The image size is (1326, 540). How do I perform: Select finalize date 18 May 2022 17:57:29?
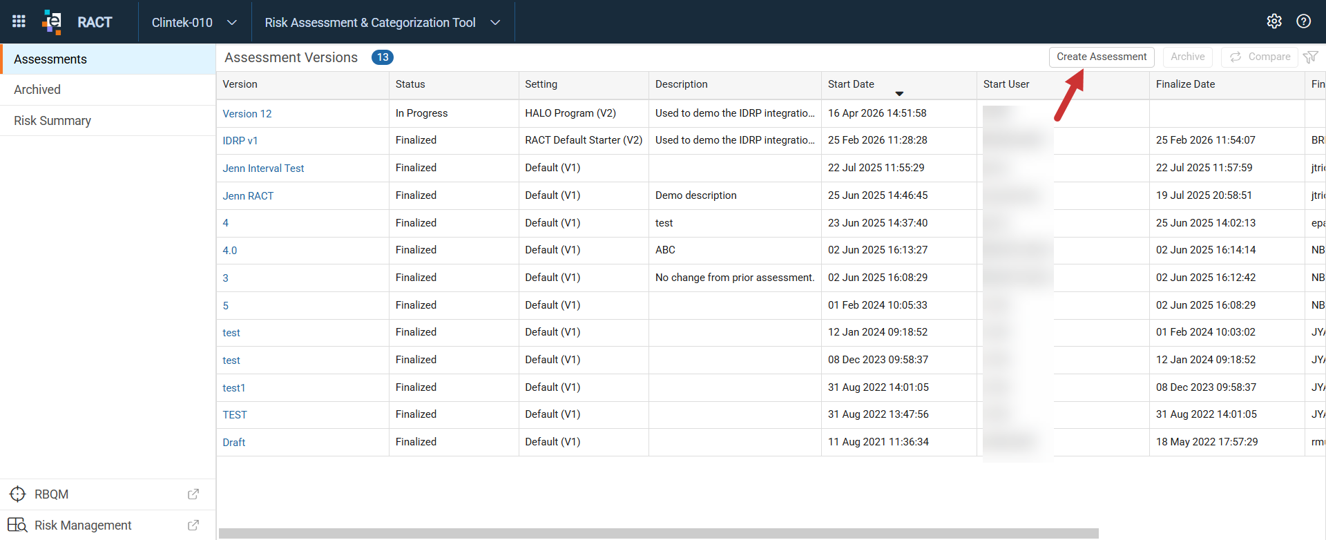(x=1227, y=442)
